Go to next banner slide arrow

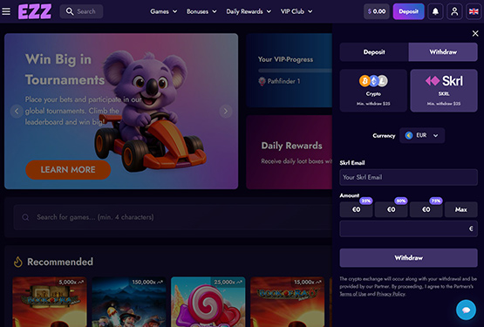[x=226, y=111]
